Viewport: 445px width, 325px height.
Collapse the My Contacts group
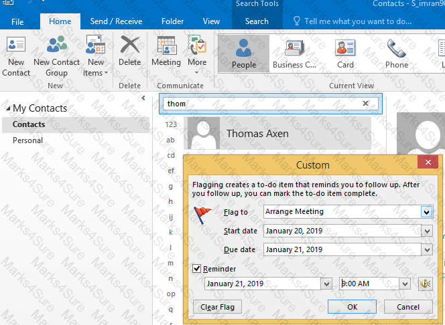[x=8, y=108]
